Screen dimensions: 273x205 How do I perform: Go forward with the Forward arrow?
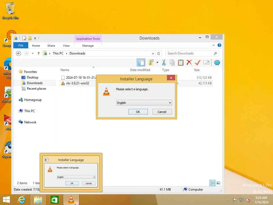coord(26,53)
